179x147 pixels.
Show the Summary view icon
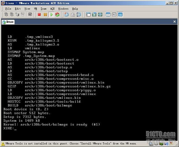pos(108,15)
